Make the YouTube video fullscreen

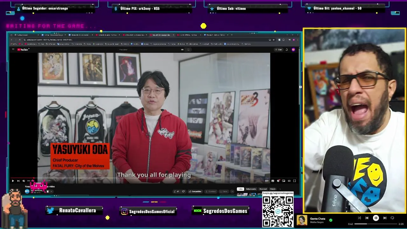point(294,181)
